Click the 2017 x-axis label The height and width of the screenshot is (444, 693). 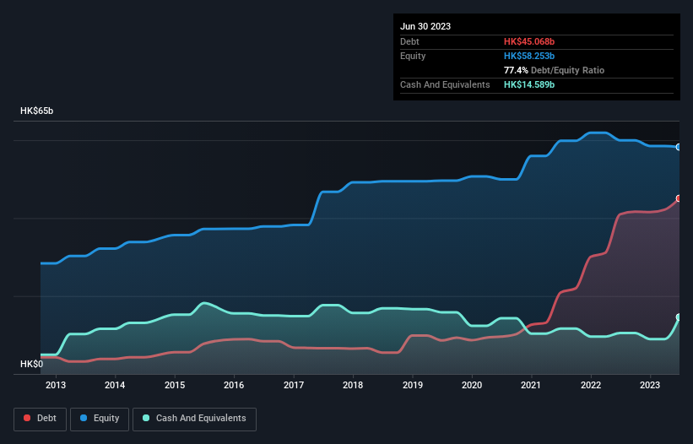[x=294, y=385]
